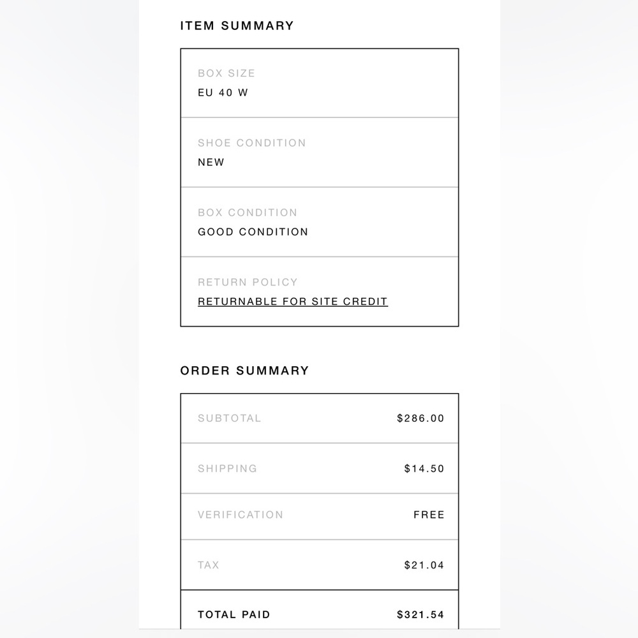The image size is (638, 638).
Task: Select the $21.04 tax amount
Action: pos(424,565)
